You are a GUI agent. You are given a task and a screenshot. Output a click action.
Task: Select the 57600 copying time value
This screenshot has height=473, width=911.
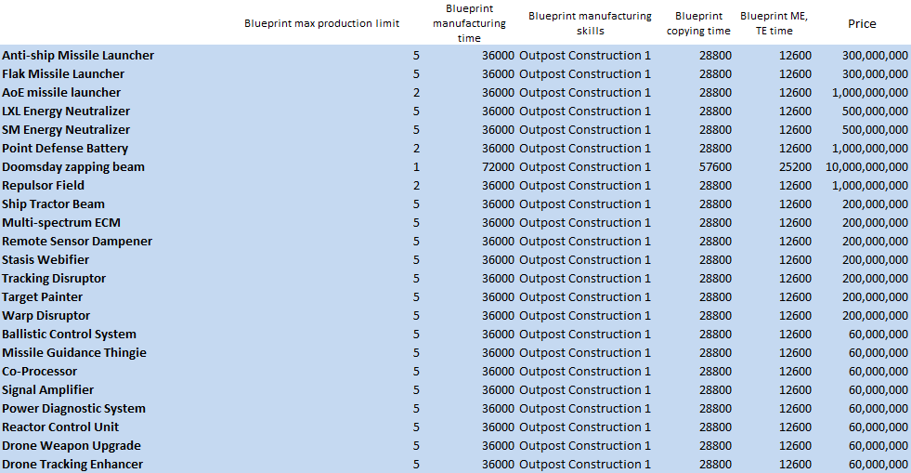[715, 166]
